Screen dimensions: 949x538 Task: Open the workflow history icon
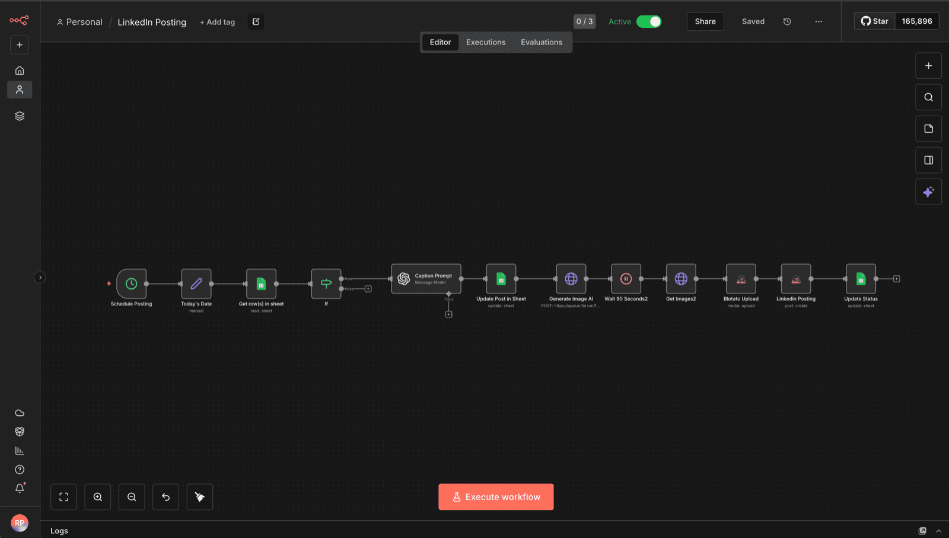coord(787,21)
